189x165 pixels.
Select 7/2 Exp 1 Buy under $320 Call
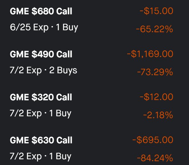[x=40, y=114]
